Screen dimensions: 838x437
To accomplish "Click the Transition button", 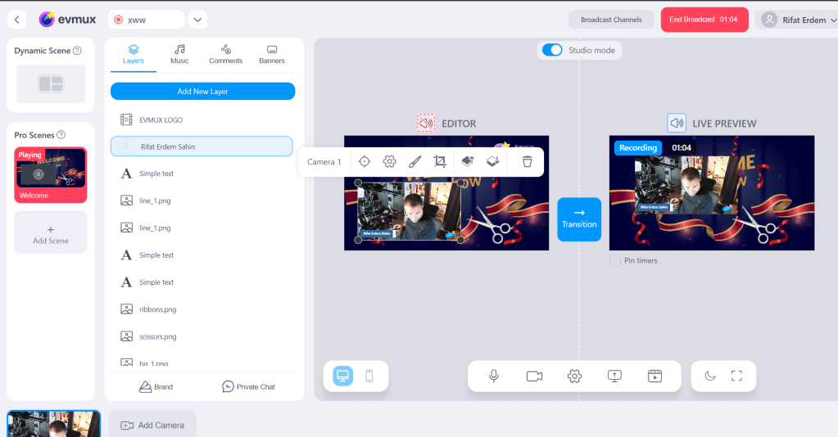I will pos(579,219).
